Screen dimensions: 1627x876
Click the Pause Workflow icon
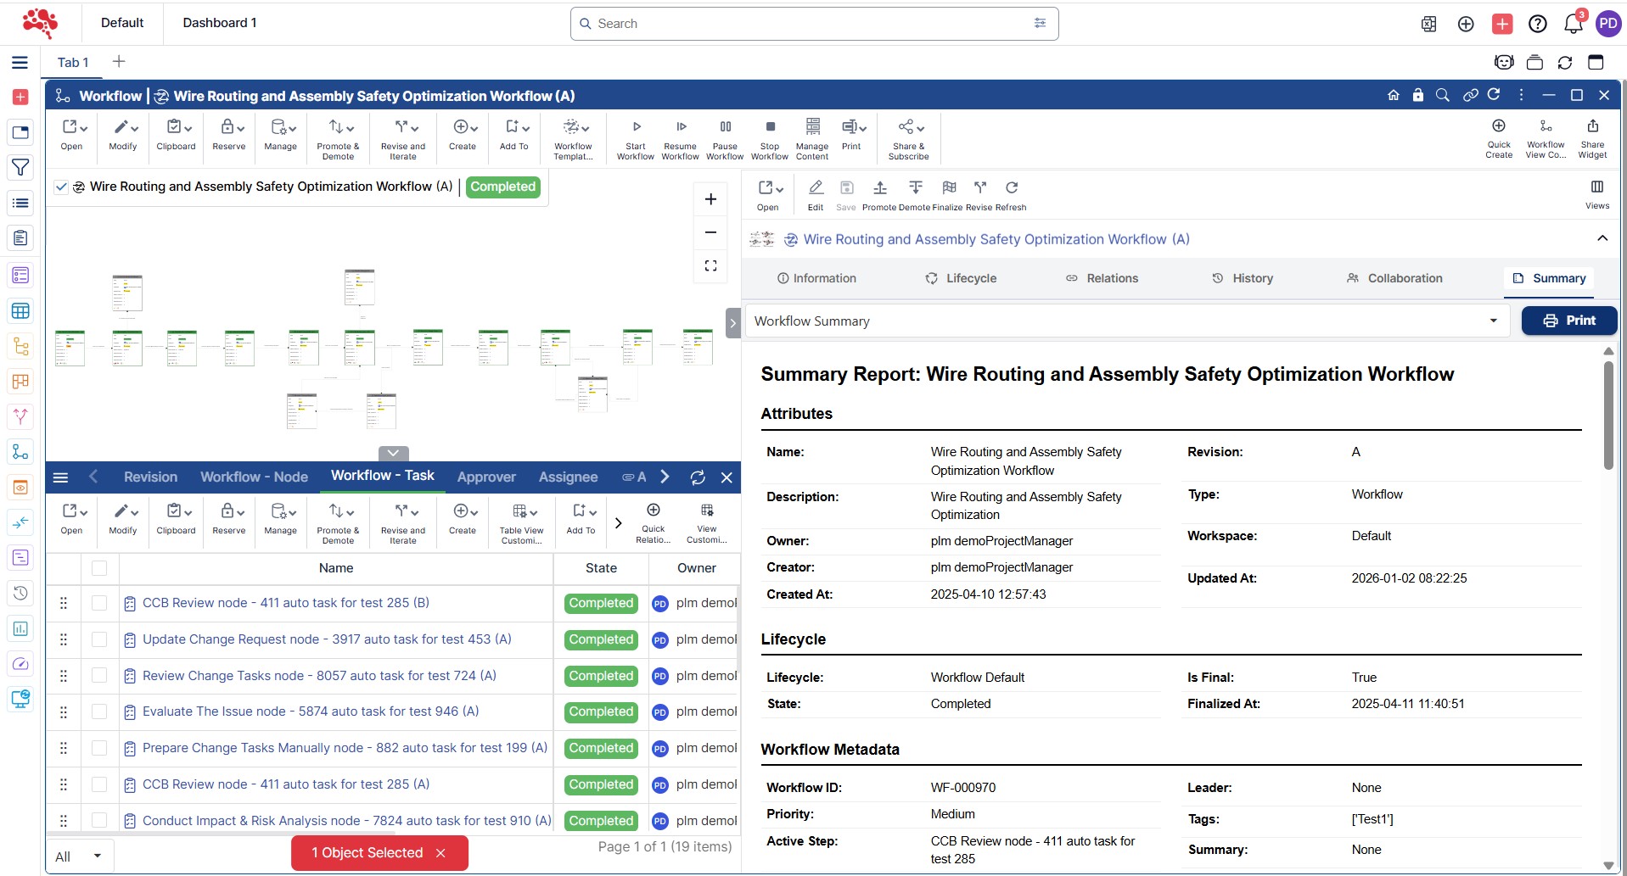click(725, 127)
